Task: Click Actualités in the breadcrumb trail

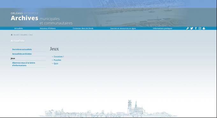Action: coord(24,35)
